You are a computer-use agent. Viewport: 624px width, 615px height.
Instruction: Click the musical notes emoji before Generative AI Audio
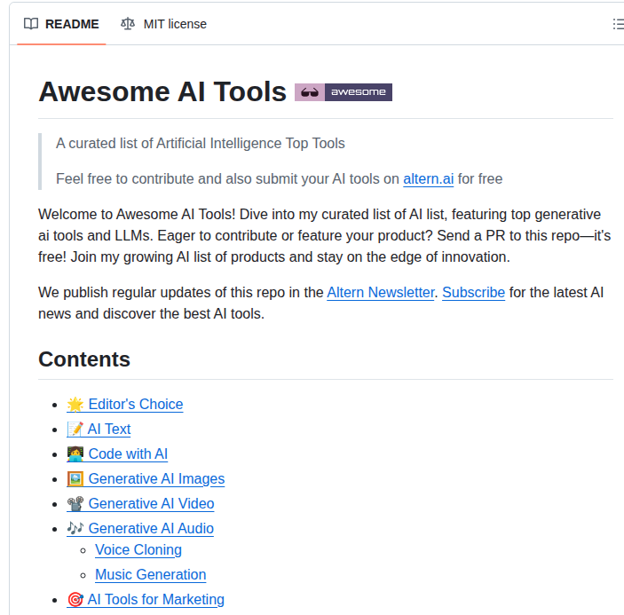[x=75, y=528]
